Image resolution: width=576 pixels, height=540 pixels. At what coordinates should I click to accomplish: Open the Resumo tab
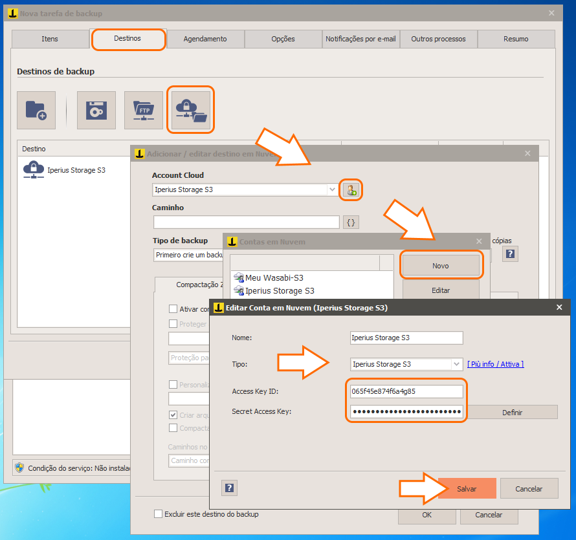tap(516, 39)
